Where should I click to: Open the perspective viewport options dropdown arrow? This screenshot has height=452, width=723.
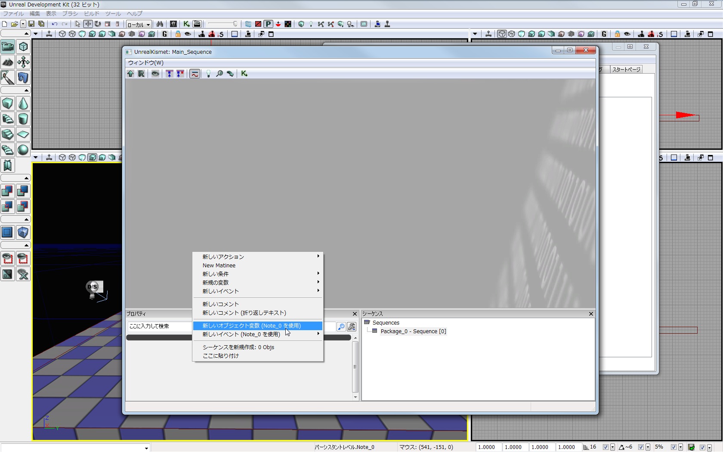tap(36, 158)
